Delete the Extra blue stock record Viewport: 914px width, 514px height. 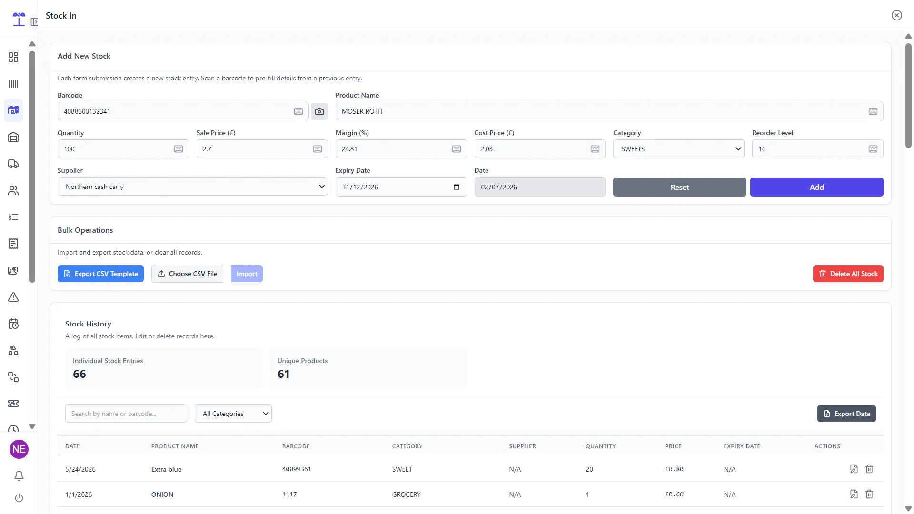coord(869,469)
